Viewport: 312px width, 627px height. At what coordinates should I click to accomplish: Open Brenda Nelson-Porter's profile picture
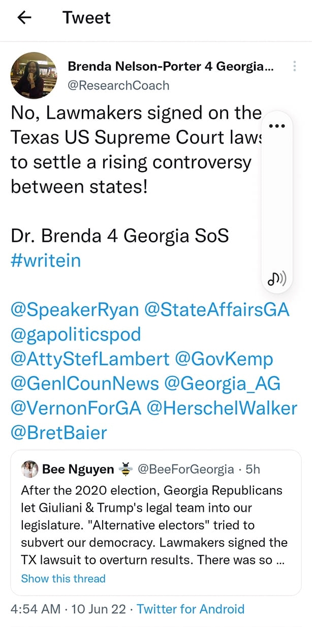pos(34,75)
